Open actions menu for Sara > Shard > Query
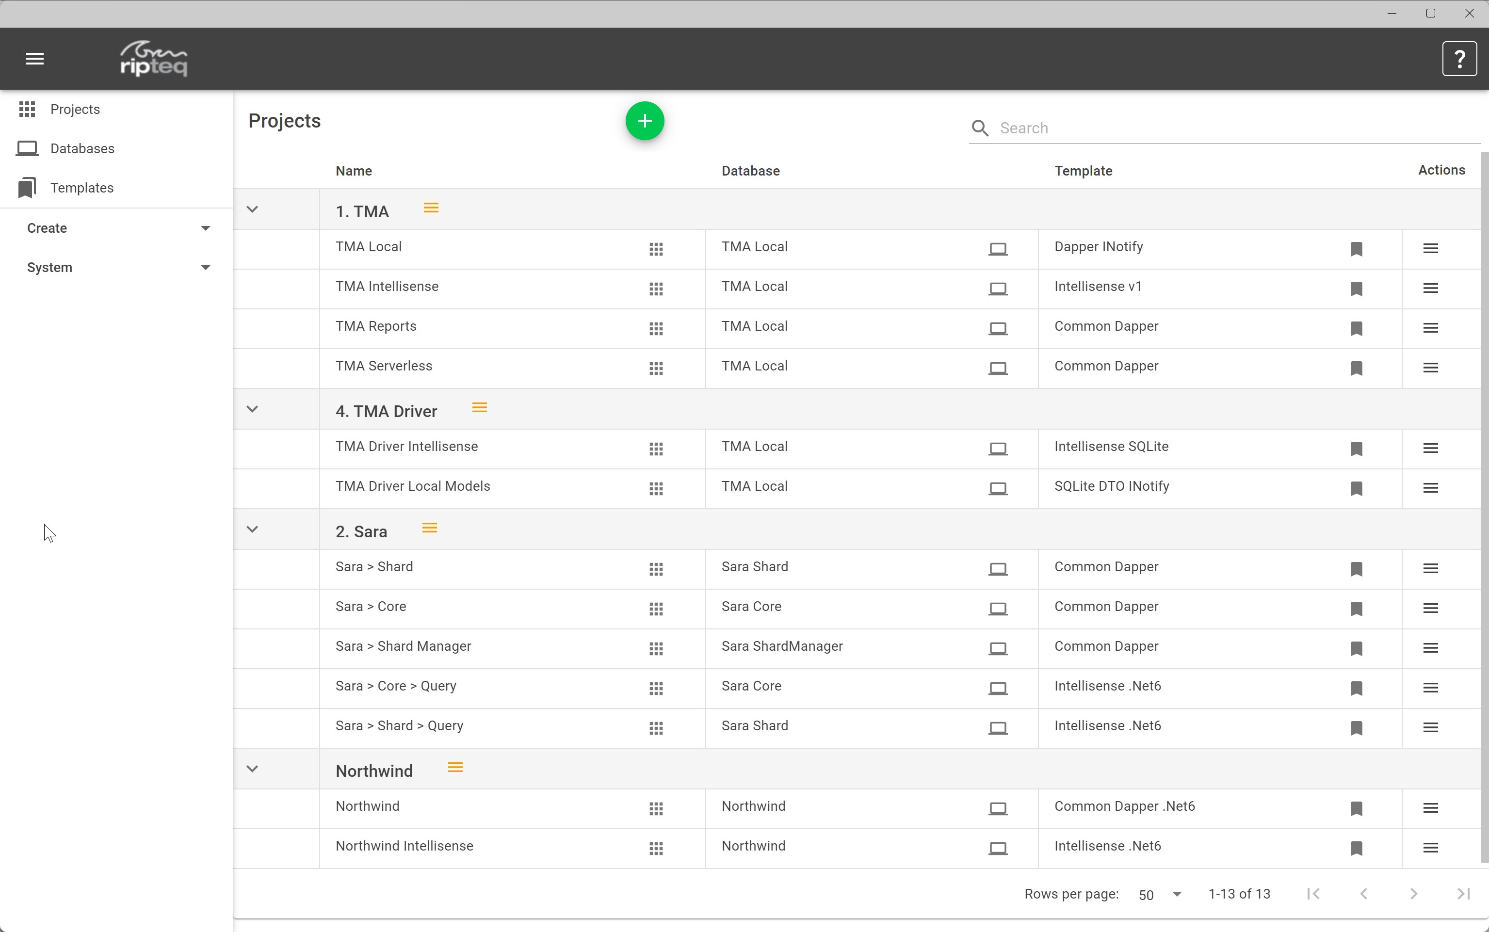This screenshot has width=1489, height=932. click(x=1430, y=727)
